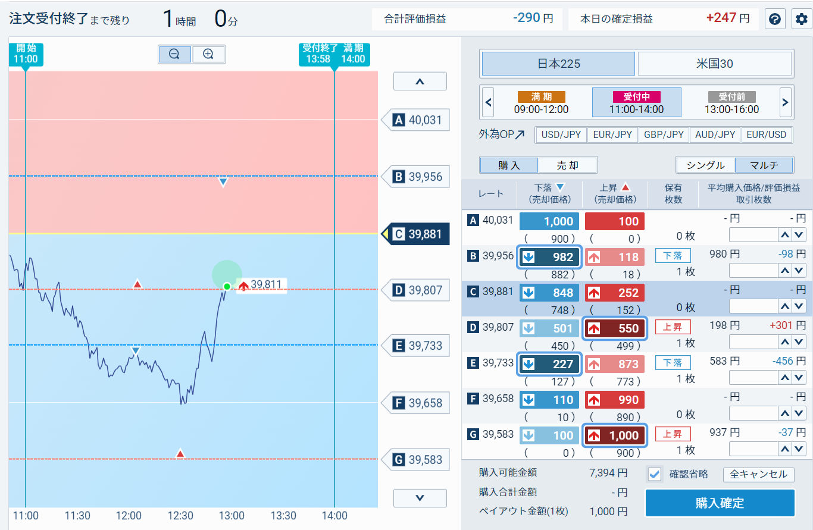Click the 全キャンセル button
This screenshot has width=813, height=530.
(758, 474)
